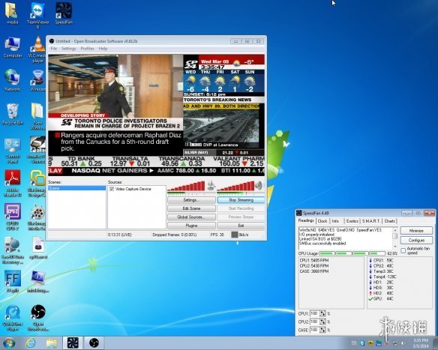438x350 pixels.
Task: Adjust the CPU1 speed spinner in SpeedFan
Action: tap(322, 314)
